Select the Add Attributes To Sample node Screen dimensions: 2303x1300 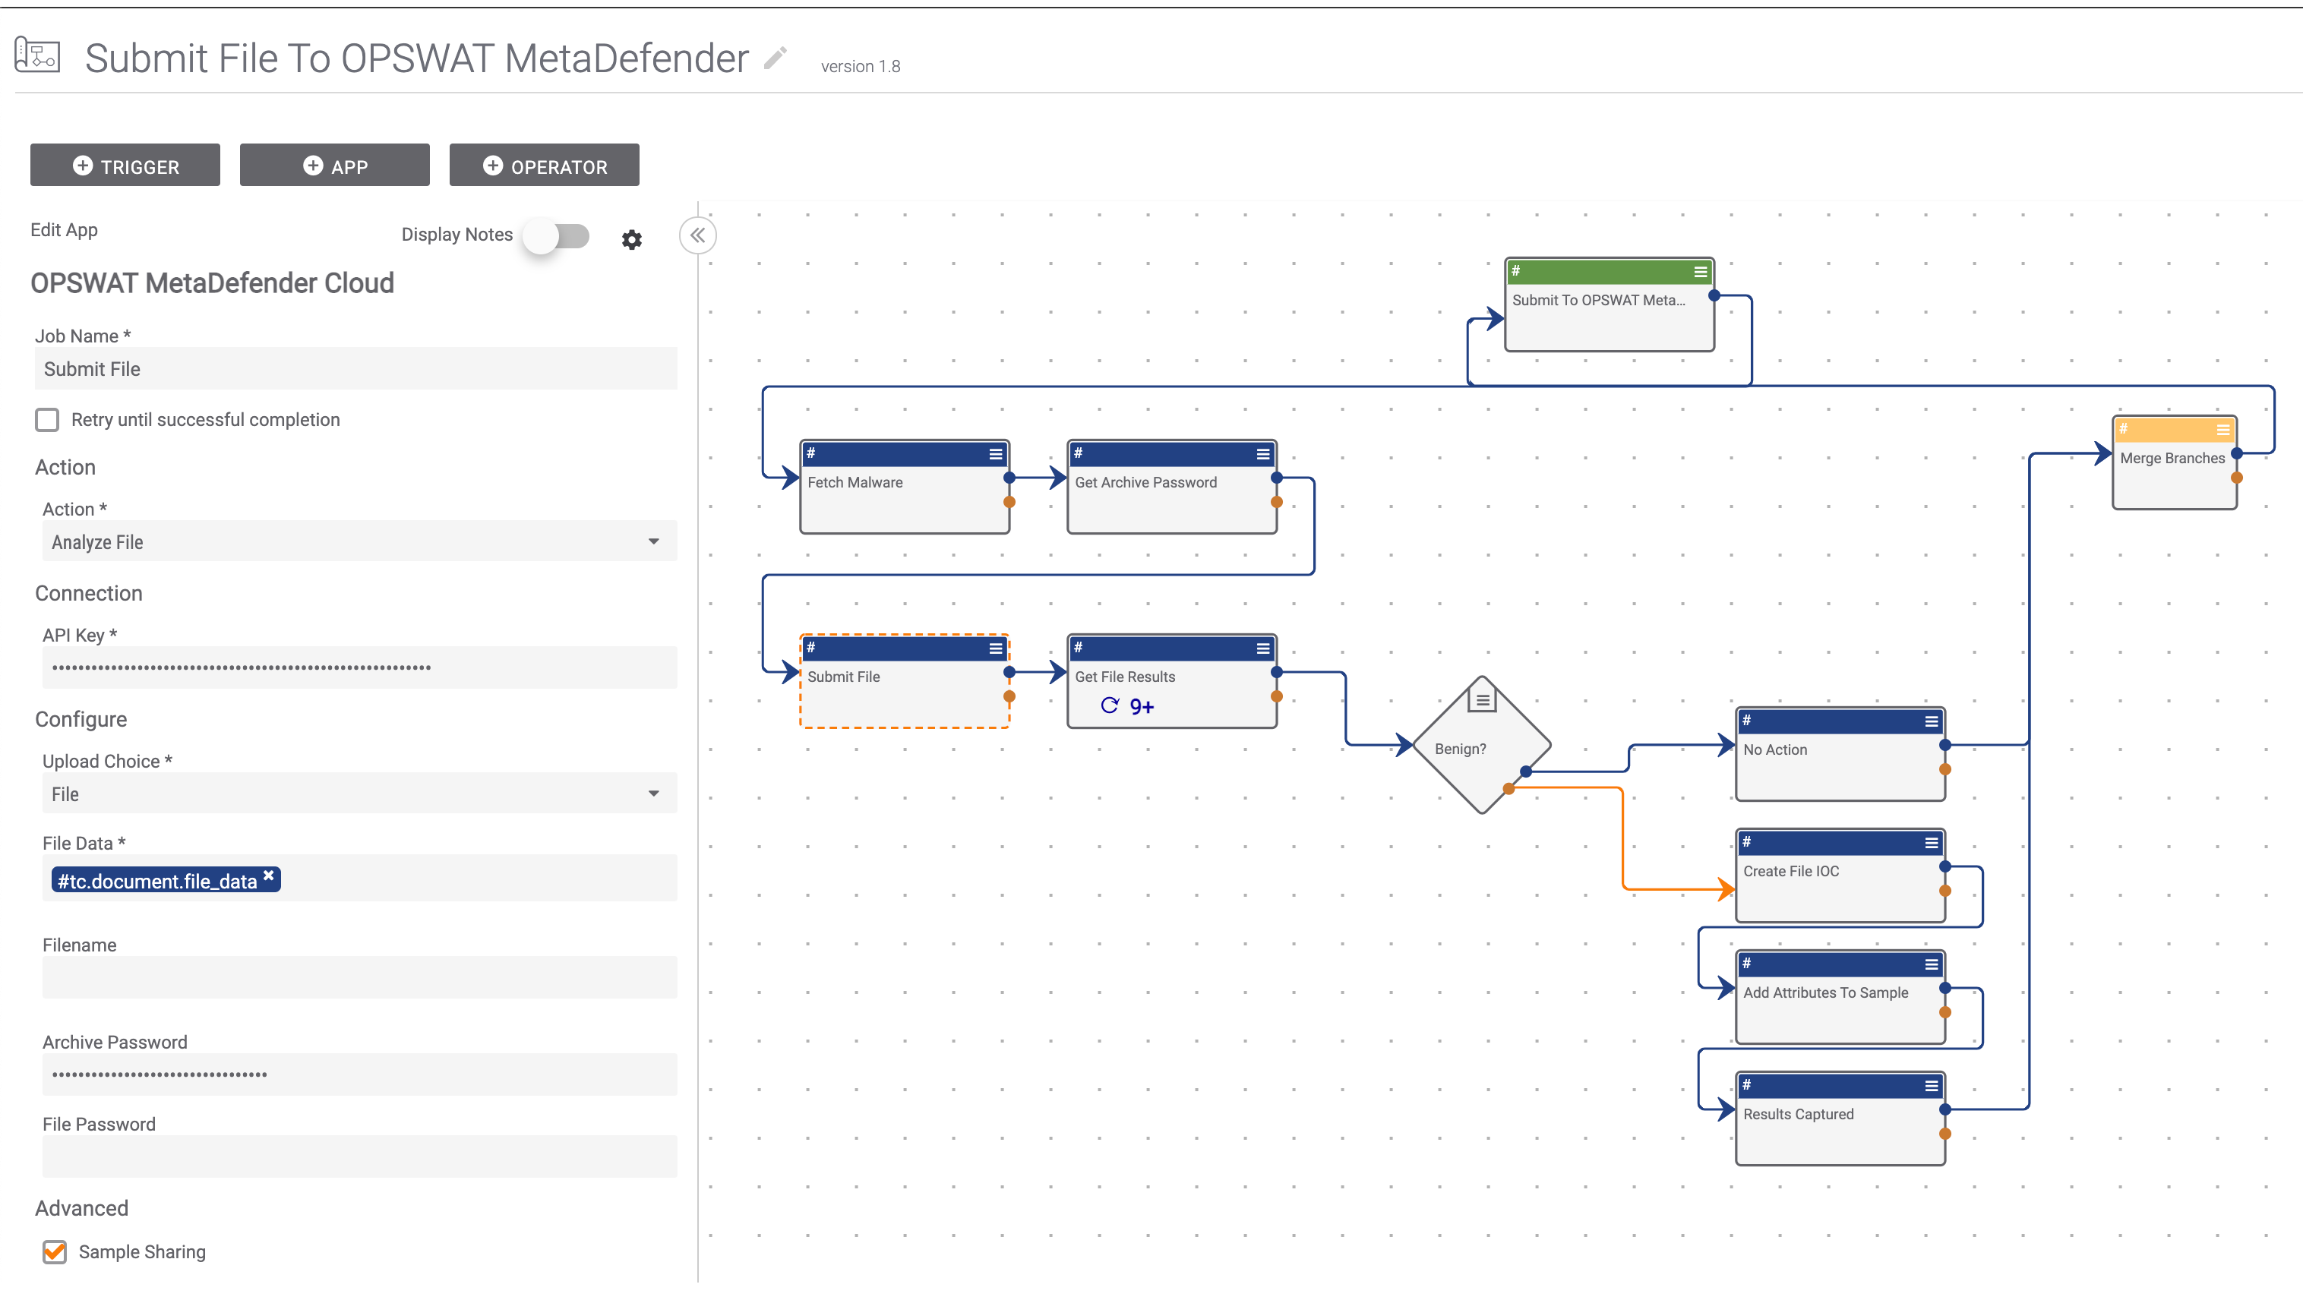click(x=1840, y=998)
